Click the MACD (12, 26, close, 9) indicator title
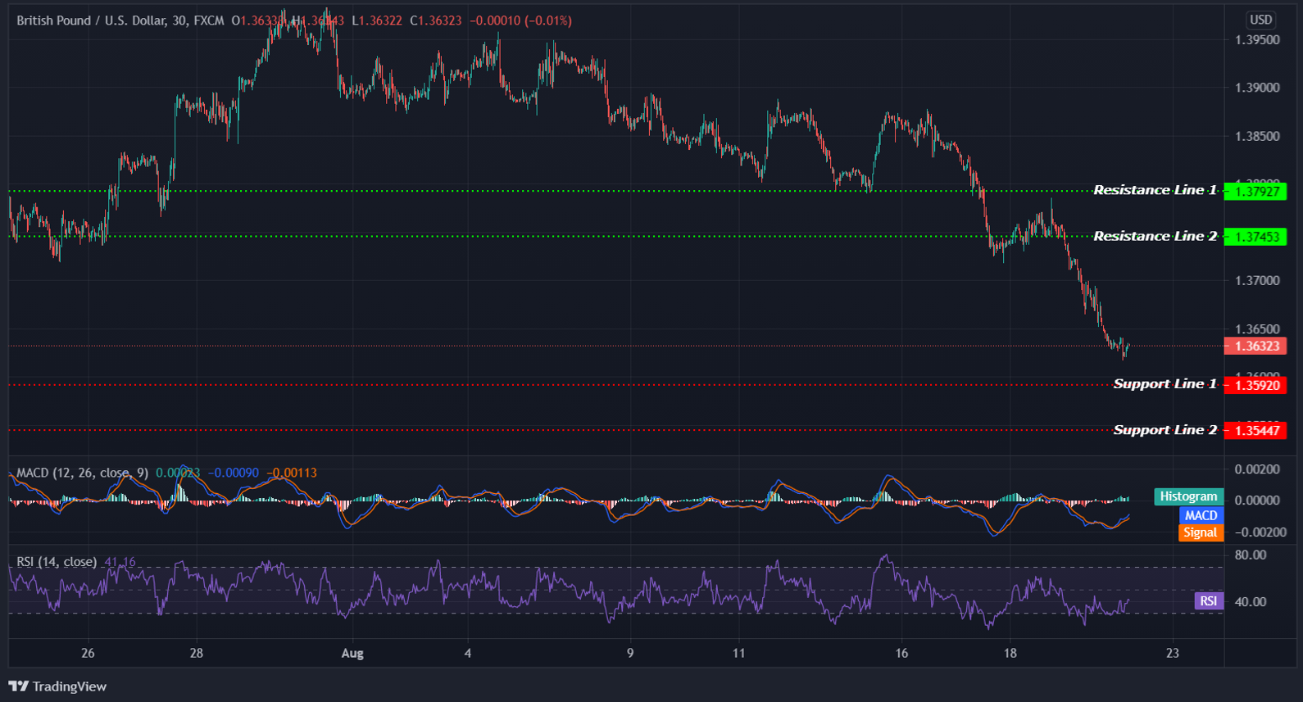The width and height of the screenshot is (1303, 702). (83, 473)
